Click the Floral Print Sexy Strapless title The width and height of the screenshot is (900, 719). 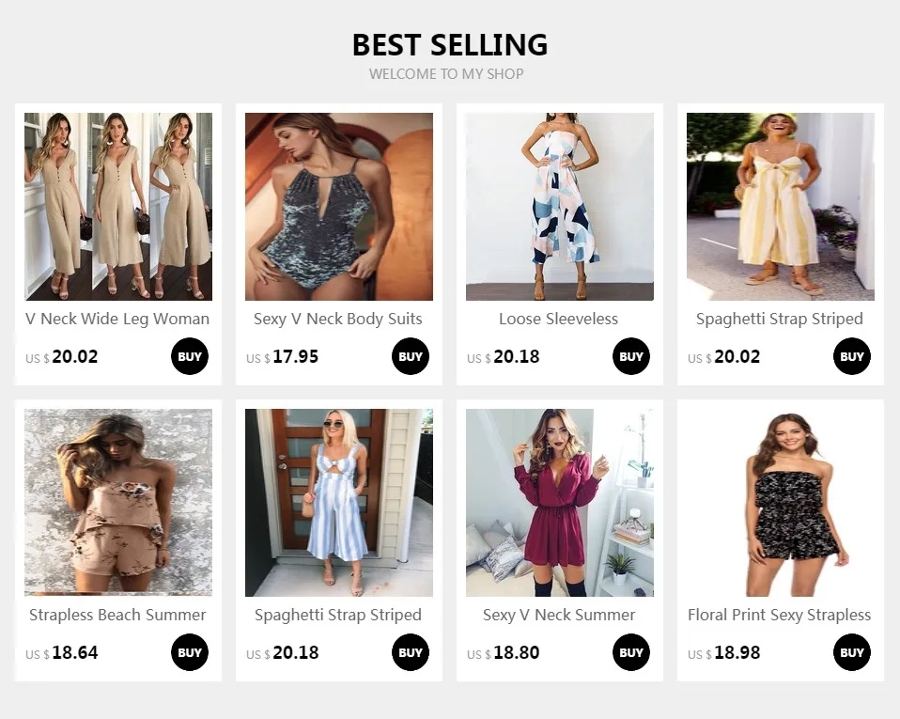click(780, 615)
